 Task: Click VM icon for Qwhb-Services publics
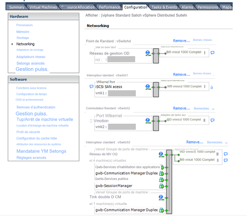point(161,180)
